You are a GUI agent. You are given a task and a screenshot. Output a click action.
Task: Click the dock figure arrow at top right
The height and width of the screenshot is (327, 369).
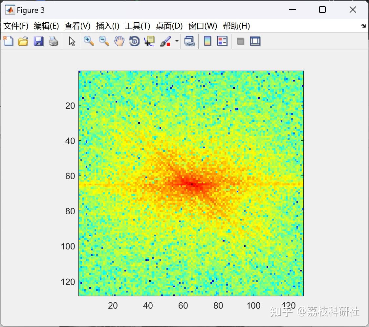[363, 26]
